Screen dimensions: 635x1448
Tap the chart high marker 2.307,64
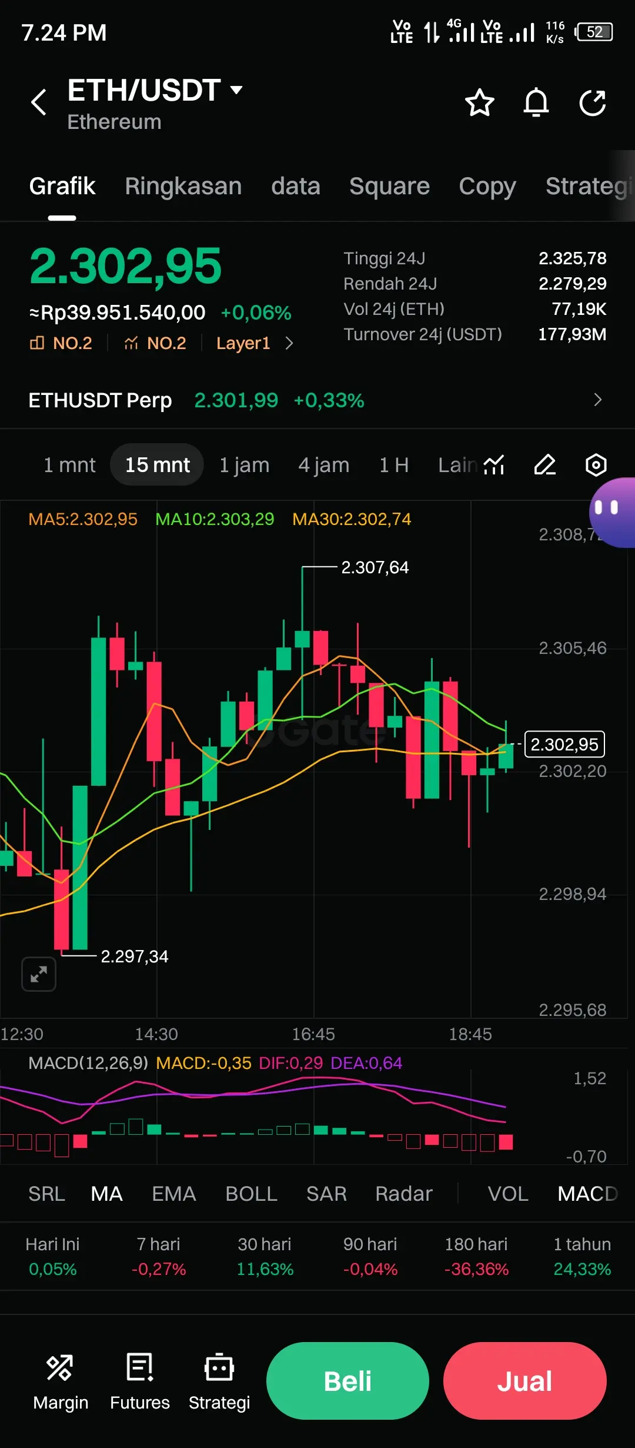pos(375,567)
